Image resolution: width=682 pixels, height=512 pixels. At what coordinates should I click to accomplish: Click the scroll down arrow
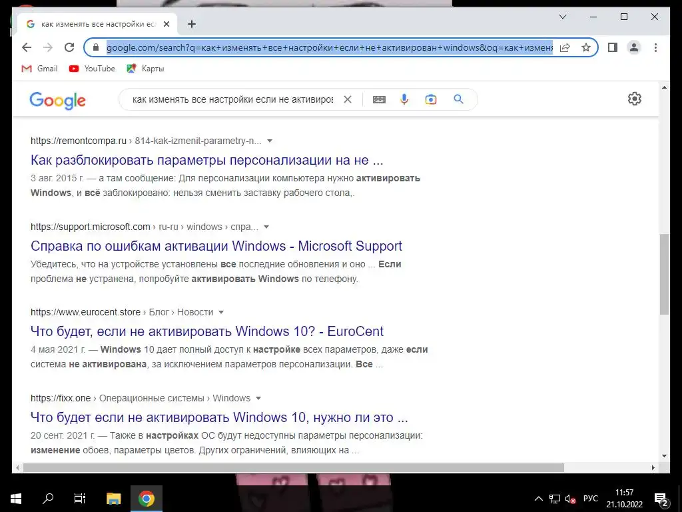(664, 456)
